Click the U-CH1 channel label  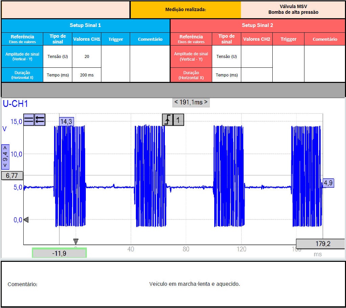[x=15, y=104]
